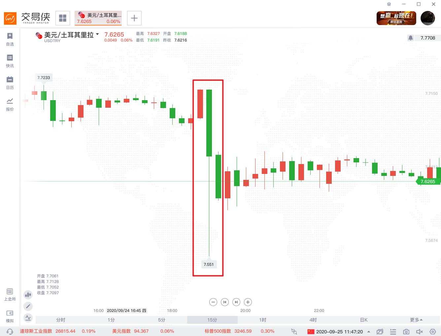Click the price alert bell icon
The height and width of the screenshot is (336, 441).
pos(410,38)
